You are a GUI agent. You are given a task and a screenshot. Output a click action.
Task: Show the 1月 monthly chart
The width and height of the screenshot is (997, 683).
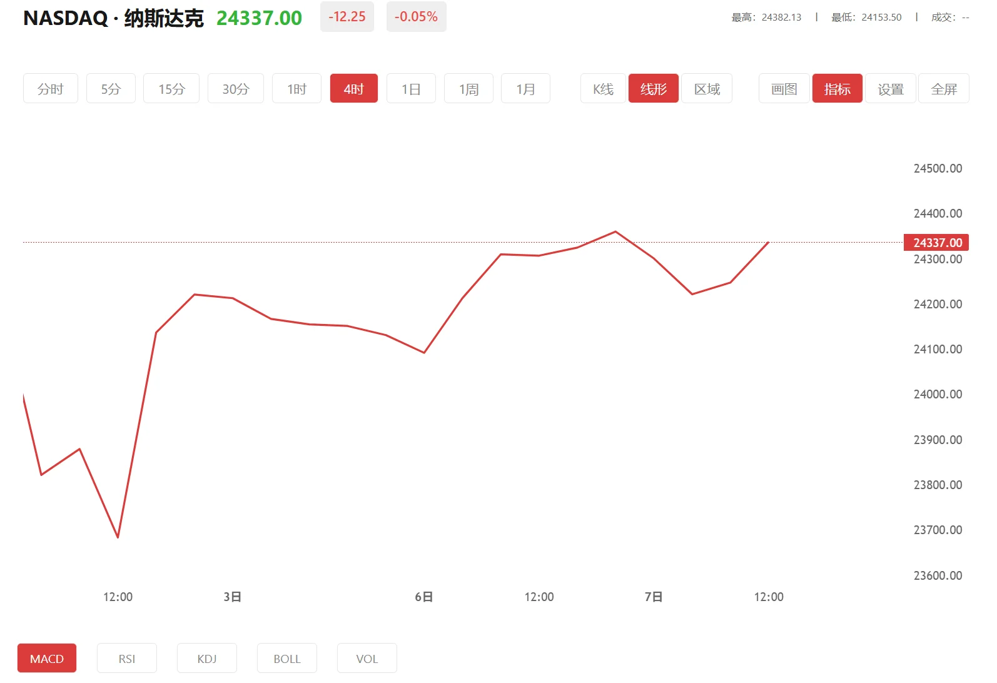pyautogui.click(x=525, y=89)
